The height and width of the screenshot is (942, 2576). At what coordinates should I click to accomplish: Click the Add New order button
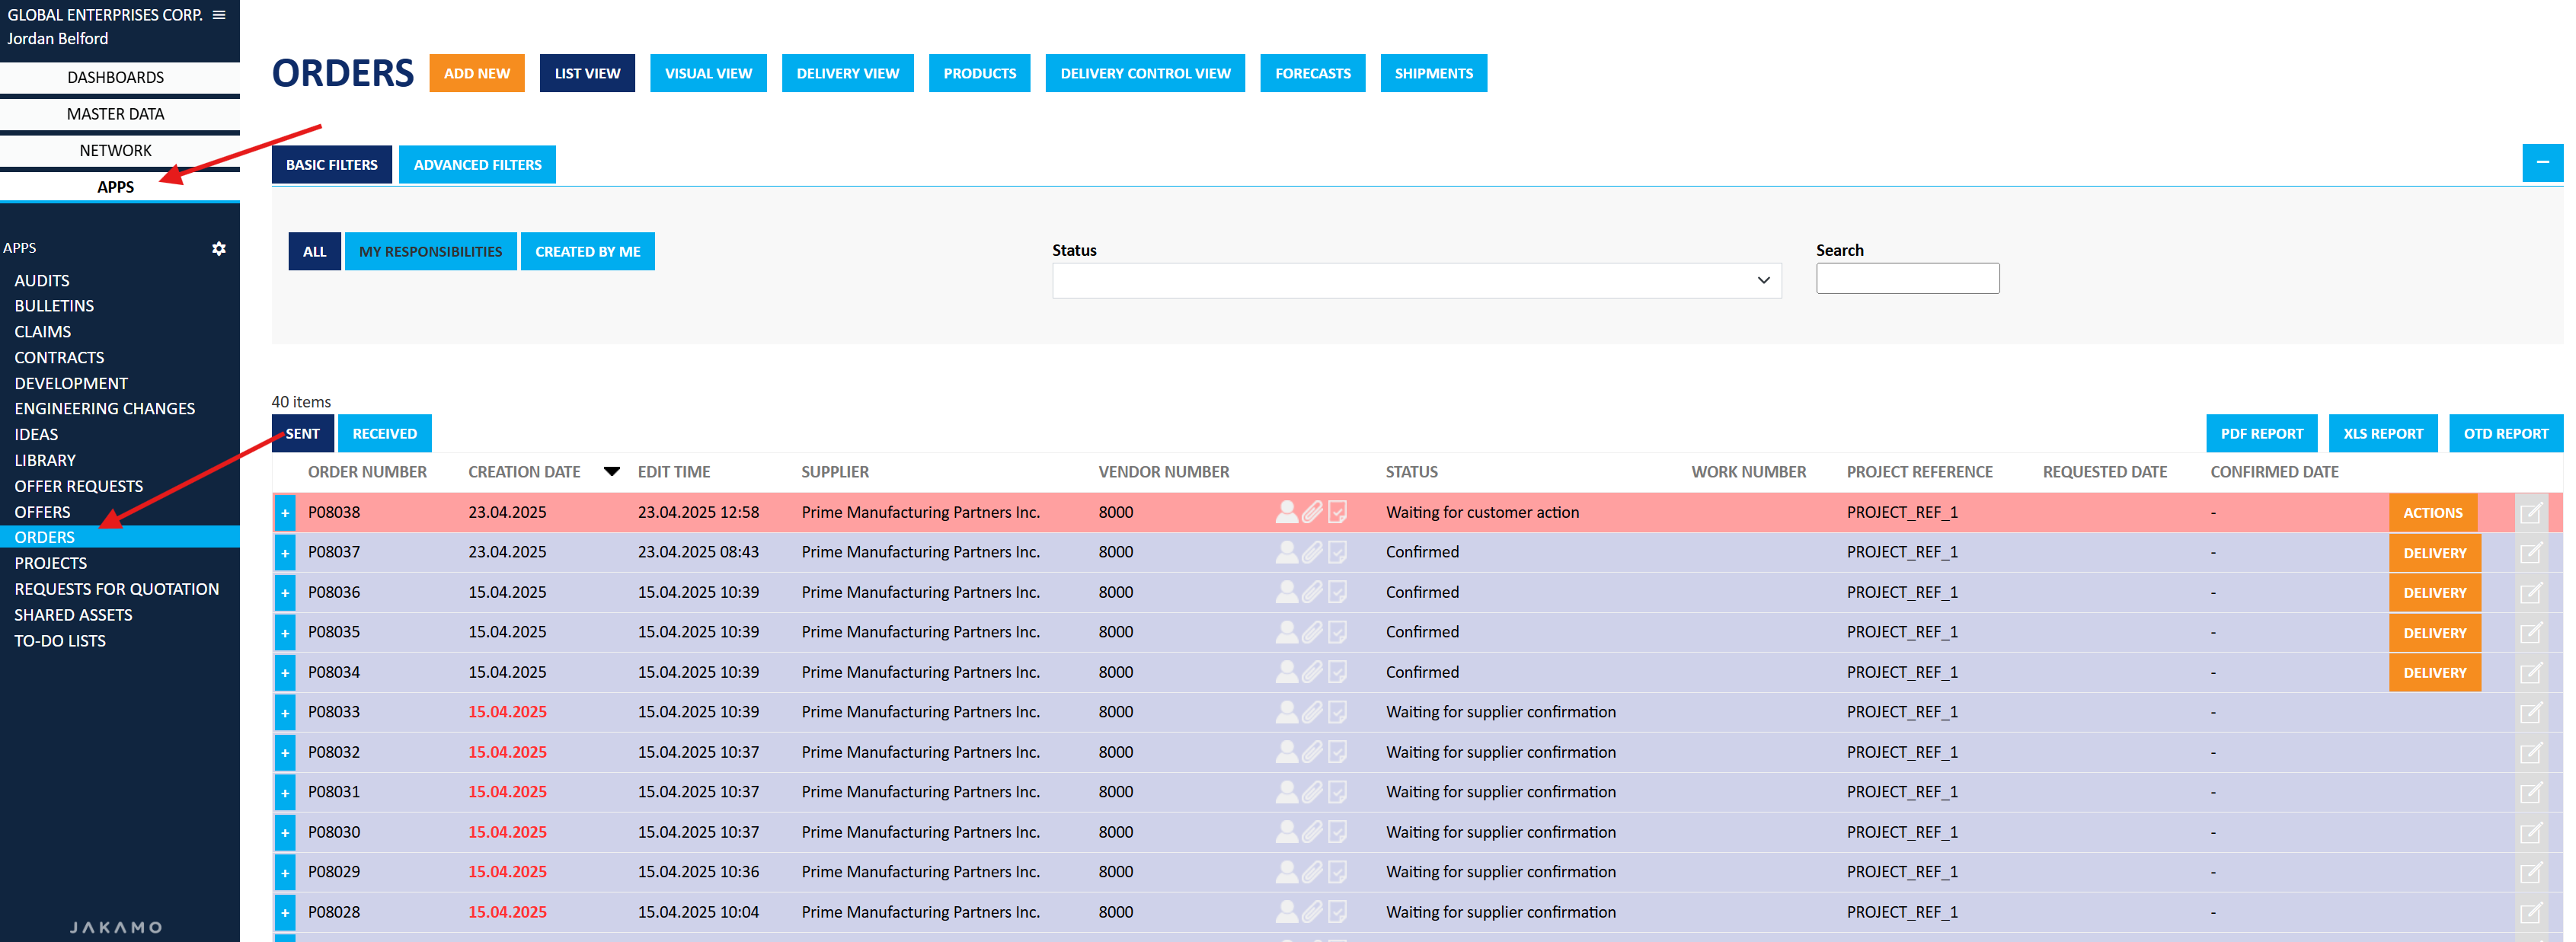(476, 73)
